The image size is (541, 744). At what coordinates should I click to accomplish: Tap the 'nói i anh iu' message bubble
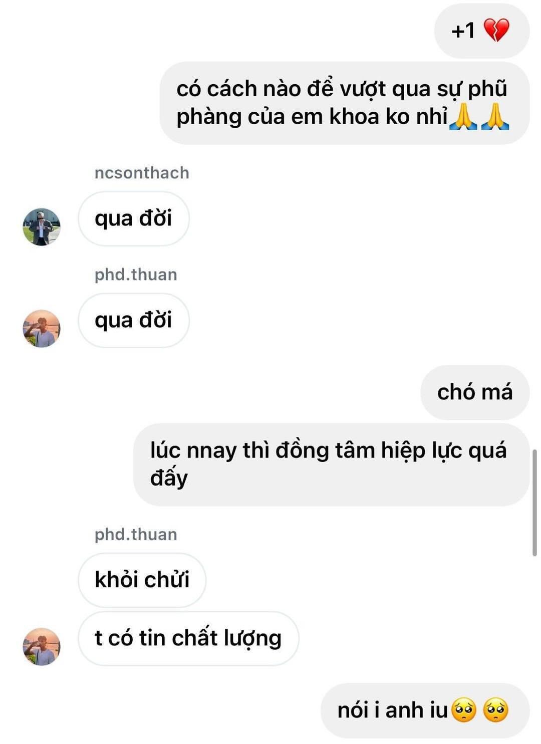coord(425,710)
